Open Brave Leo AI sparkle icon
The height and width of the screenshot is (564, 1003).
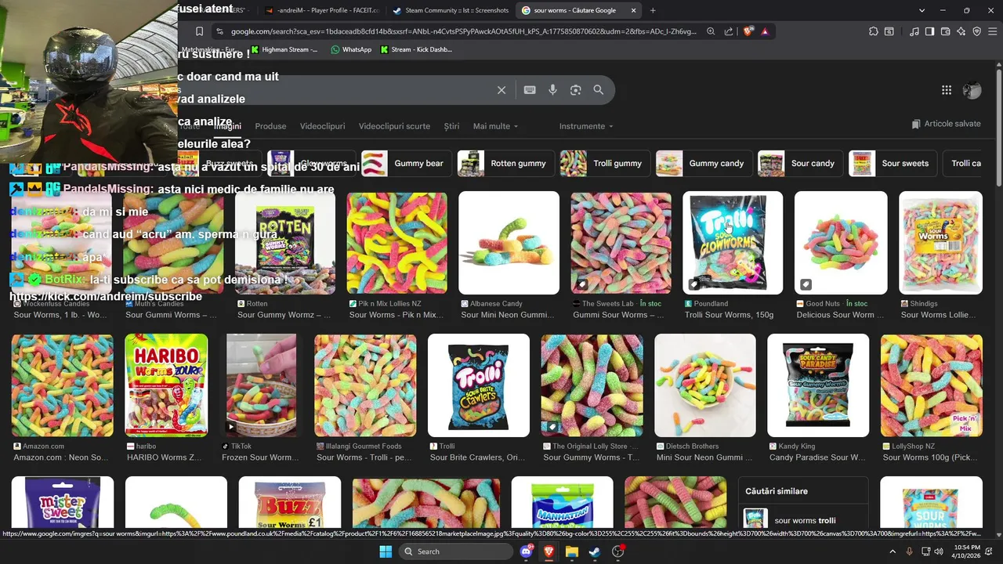pyautogui.click(x=961, y=31)
